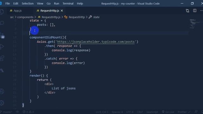Open the More Actions ellipsis menu

(201, 10)
